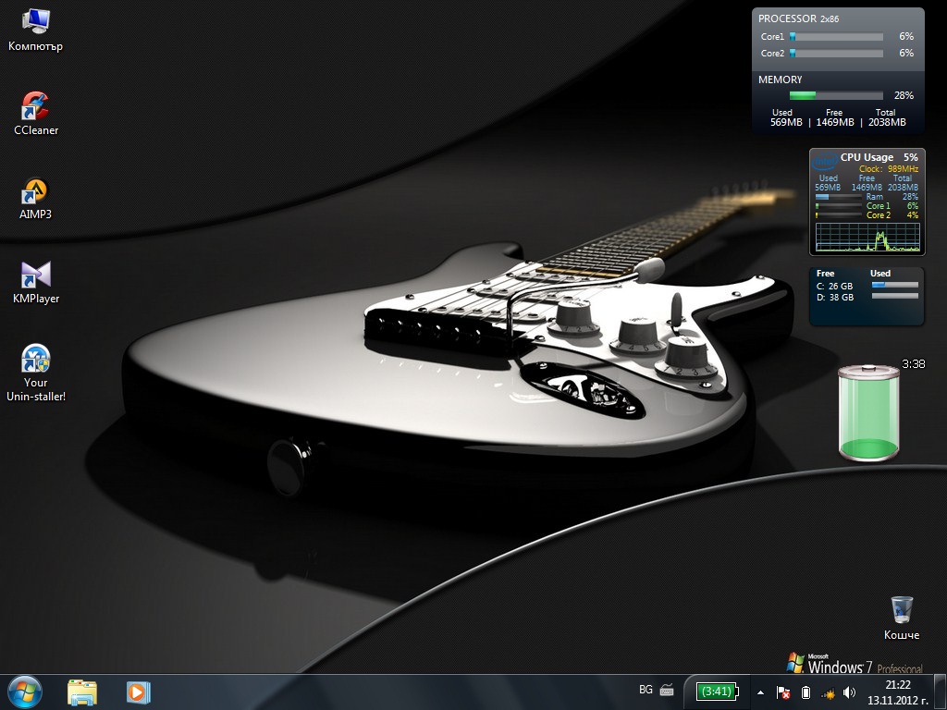The width and height of the screenshot is (947, 710).
Task: Click the Intel logo in CPU gadget
Action: pyautogui.click(x=824, y=162)
